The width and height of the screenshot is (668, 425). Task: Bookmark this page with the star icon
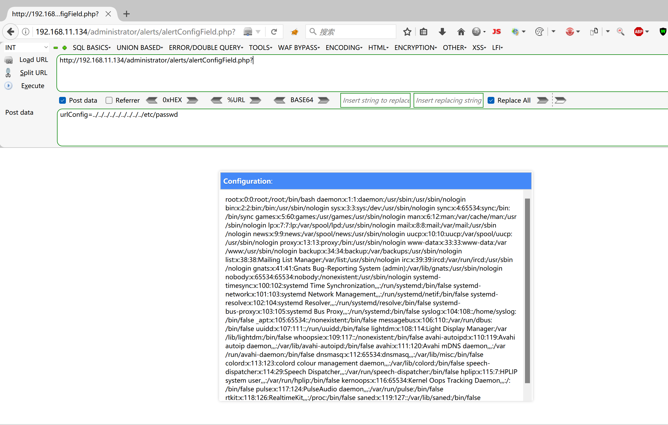[x=407, y=32]
